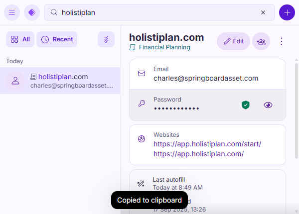Viewport: 299px width, 214px height.
Task: Click inside the search input field
Action: click(x=154, y=12)
